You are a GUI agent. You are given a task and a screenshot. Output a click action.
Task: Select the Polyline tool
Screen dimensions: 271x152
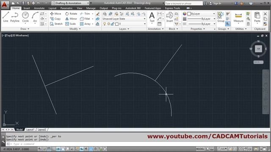[x=15, y=17]
